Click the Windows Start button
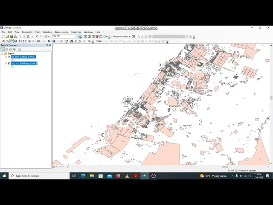 pyautogui.click(x=4, y=176)
